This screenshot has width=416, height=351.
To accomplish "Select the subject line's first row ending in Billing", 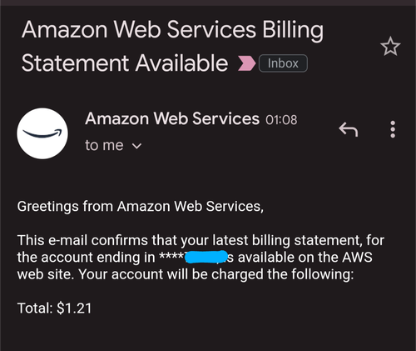I will (x=172, y=30).
